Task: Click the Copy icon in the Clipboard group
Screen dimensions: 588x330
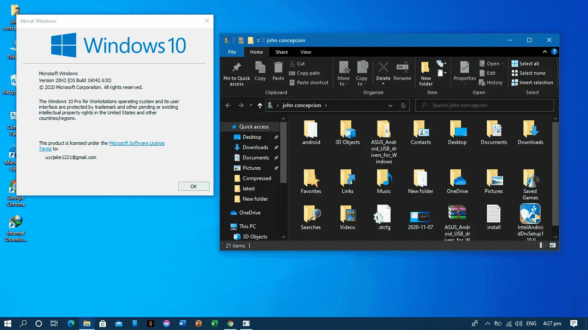Action: tap(260, 71)
